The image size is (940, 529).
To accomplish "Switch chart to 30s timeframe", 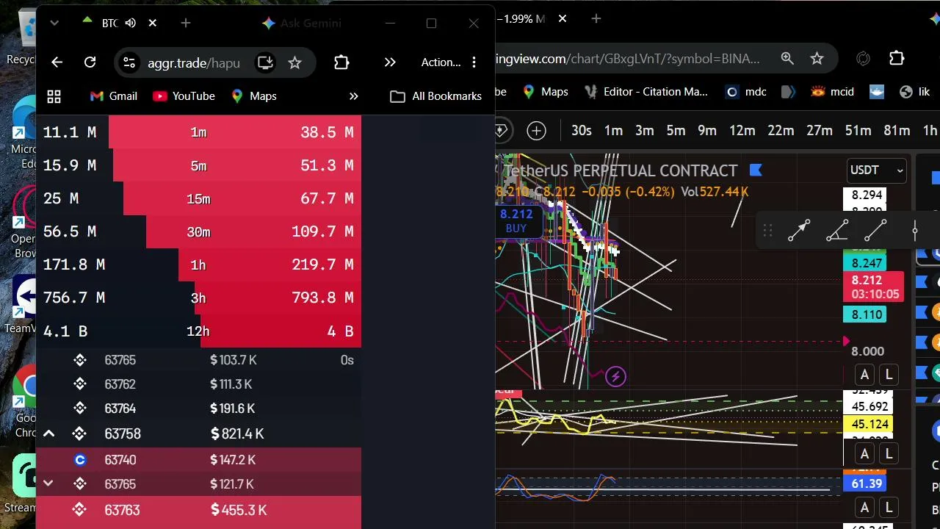I will coord(582,131).
